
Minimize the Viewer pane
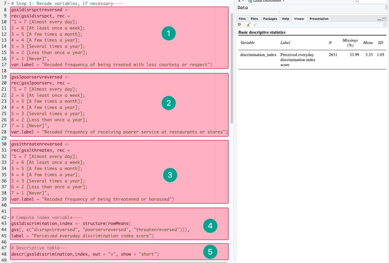[379, 19]
